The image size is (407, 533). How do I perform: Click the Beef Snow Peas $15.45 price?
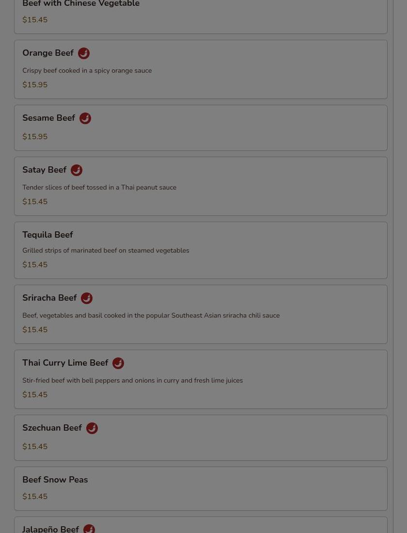pyautogui.click(x=35, y=496)
